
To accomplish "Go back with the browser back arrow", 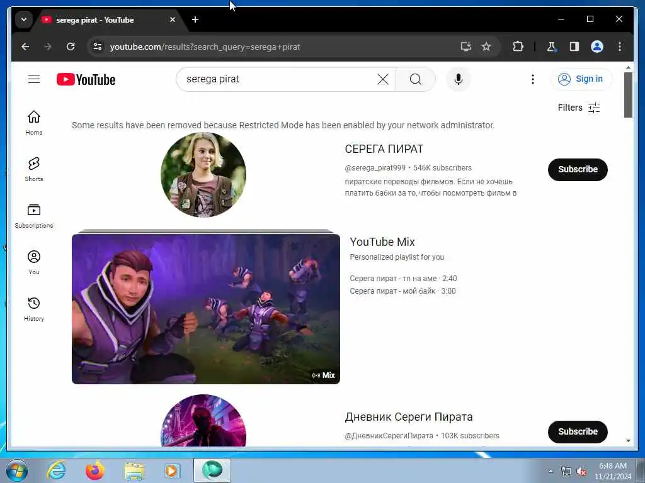I will (25, 47).
